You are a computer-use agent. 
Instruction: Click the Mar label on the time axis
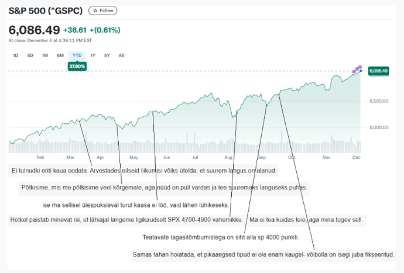point(70,157)
